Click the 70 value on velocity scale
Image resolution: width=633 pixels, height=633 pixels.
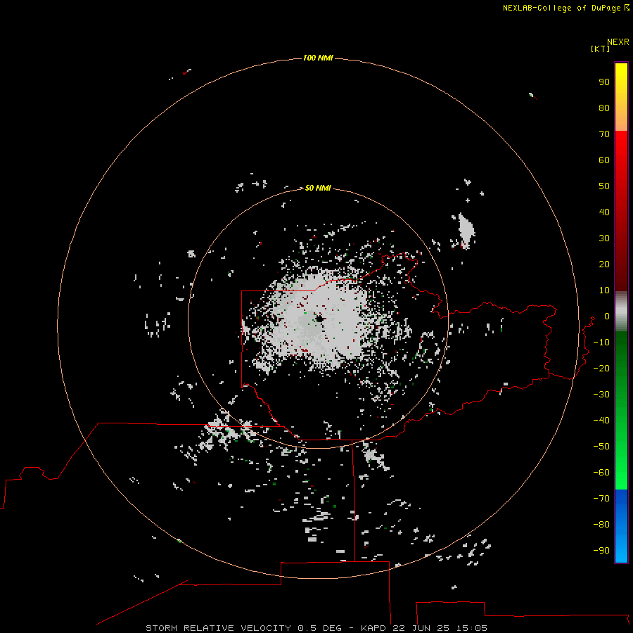pyautogui.click(x=604, y=134)
